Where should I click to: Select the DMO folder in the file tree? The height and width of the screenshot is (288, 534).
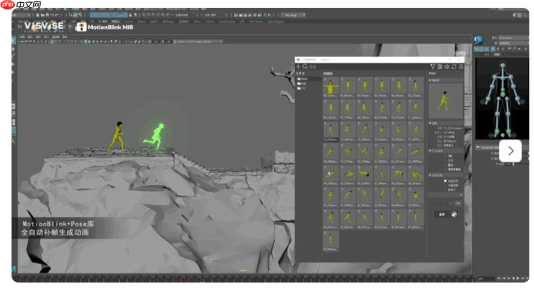click(x=304, y=79)
